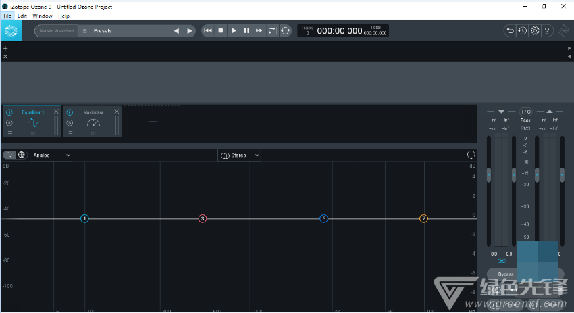
Task: Click the iZotope Ozone logo icon
Action: (11, 31)
